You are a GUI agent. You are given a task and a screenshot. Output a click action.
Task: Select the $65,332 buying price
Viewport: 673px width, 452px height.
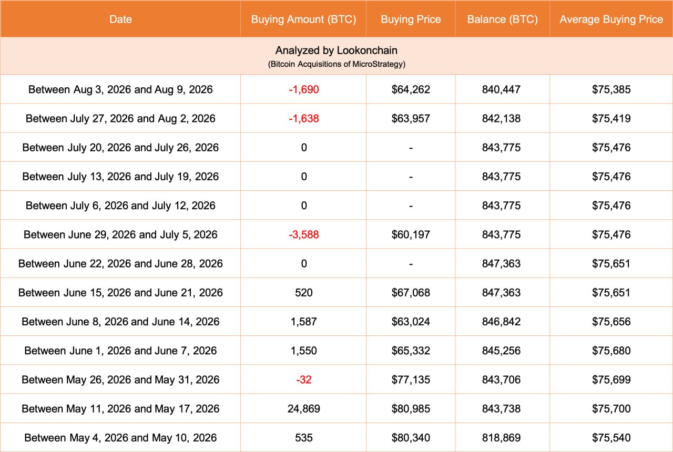pyautogui.click(x=411, y=351)
